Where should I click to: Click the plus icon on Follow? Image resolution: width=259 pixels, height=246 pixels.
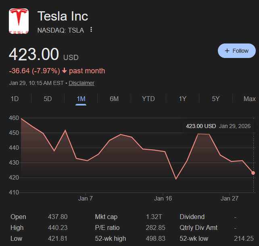[x=227, y=51]
